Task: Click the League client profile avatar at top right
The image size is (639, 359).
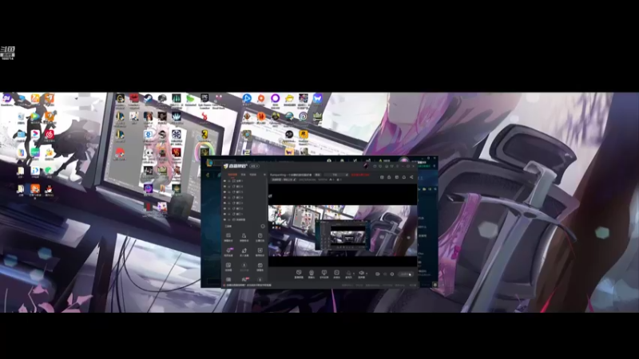Action: pyautogui.click(x=404, y=160)
